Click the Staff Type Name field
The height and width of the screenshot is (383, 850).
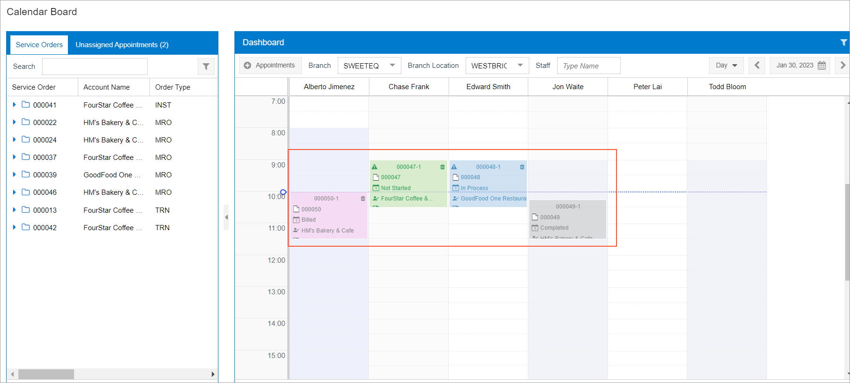(588, 66)
